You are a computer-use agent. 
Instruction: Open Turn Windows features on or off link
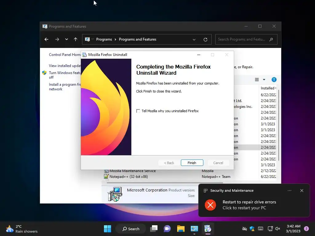pos(65,75)
